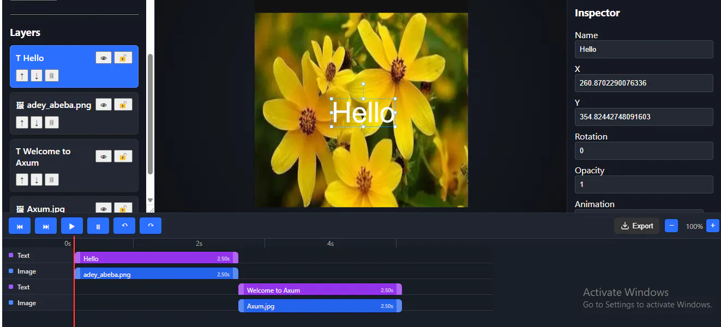Screen dimensions: 721x327
Task: Click the 2s marker on the ruler
Action: (199, 244)
